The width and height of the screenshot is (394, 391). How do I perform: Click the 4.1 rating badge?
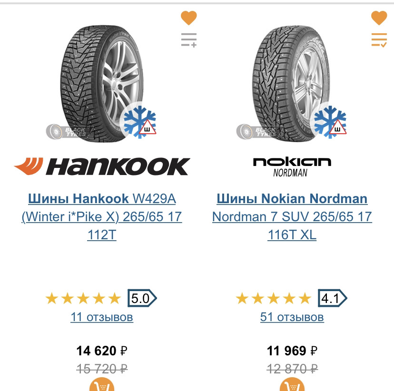coord(332,299)
